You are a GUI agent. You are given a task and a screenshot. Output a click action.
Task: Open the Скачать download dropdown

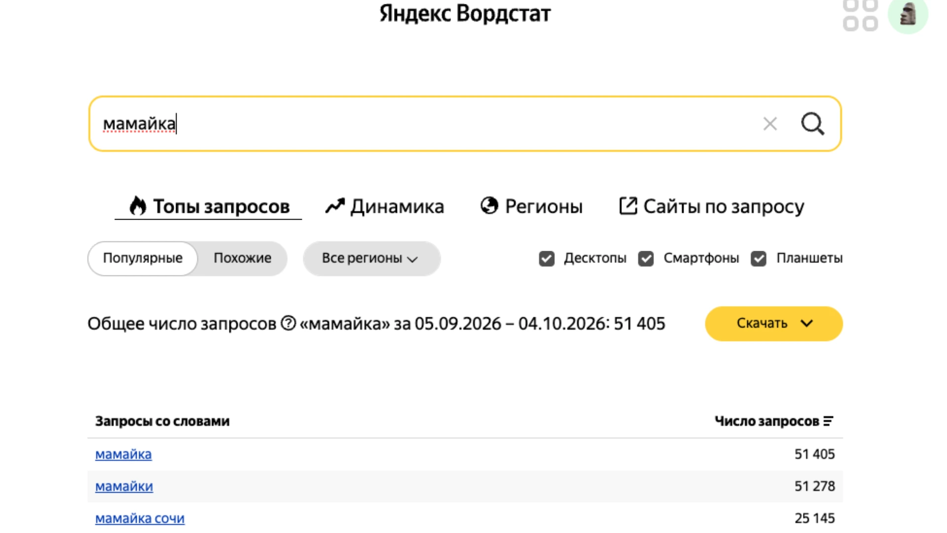pyautogui.click(x=773, y=324)
